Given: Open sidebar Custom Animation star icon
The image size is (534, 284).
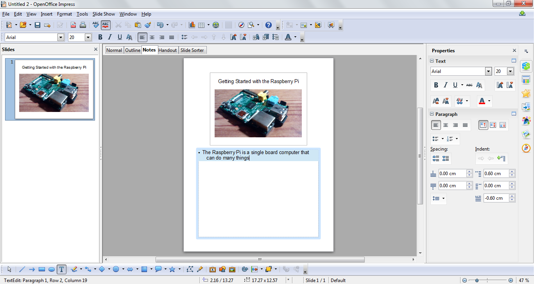Looking at the screenshot, I should point(526,93).
